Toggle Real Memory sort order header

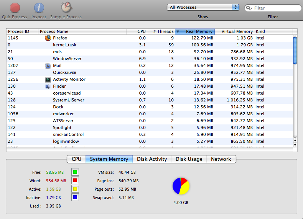click(195, 31)
